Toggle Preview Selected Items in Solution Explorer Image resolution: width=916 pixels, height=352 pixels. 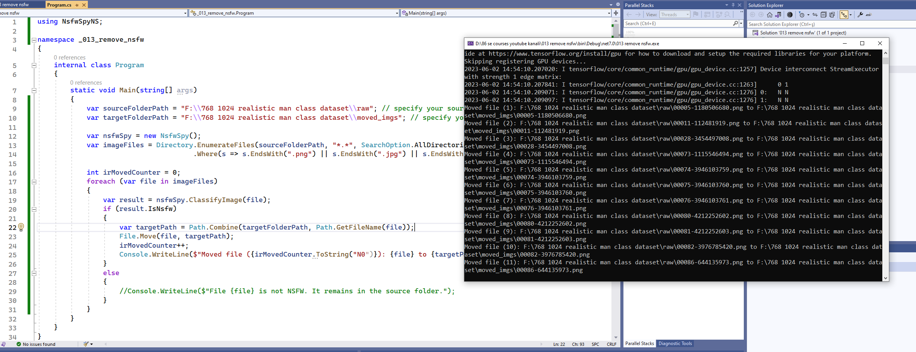(869, 15)
